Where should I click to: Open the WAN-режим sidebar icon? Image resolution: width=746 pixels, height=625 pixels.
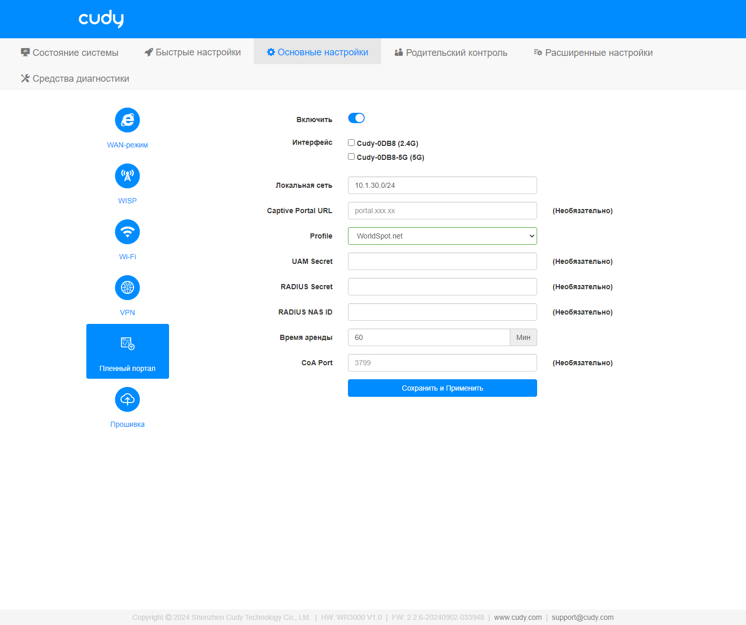pyautogui.click(x=127, y=120)
